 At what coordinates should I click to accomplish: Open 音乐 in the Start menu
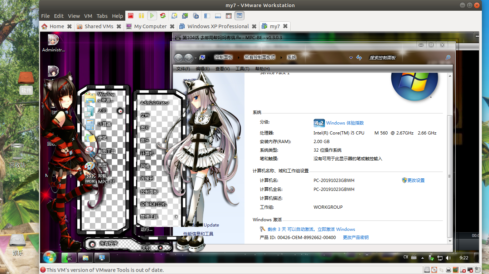point(145,141)
